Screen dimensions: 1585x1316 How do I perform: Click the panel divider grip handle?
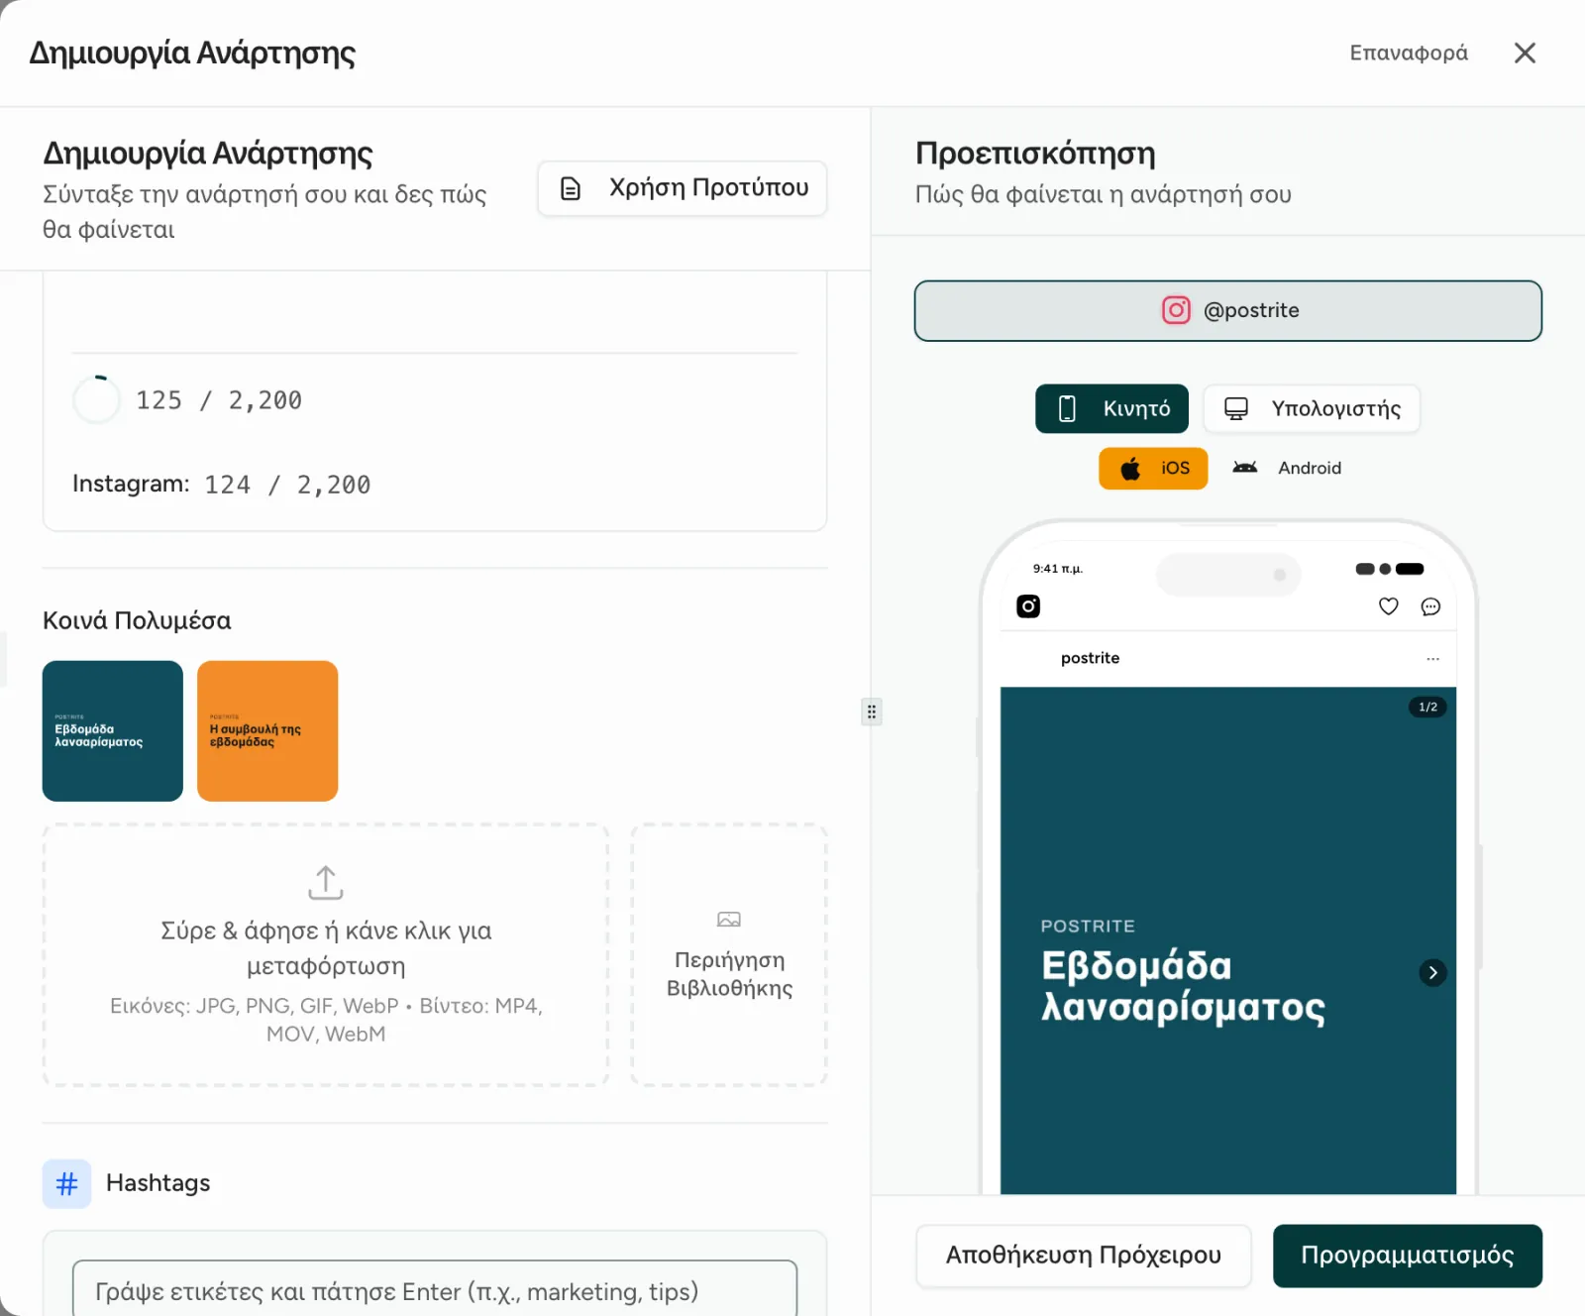(x=872, y=712)
